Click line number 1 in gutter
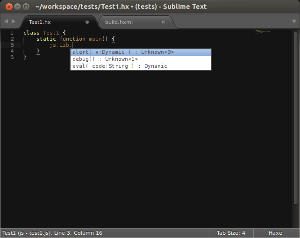Image resolution: width=300 pixels, height=238 pixels. [12, 33]
